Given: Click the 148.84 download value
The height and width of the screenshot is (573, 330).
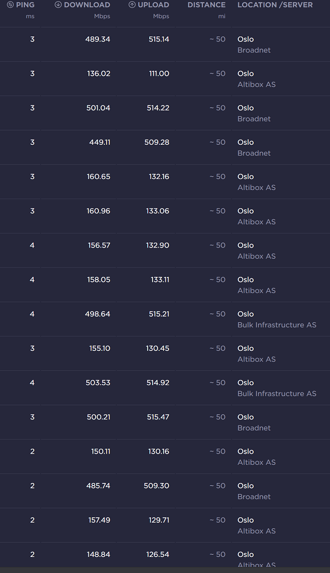Looking at the screenshot, I should tap(98, 554).
